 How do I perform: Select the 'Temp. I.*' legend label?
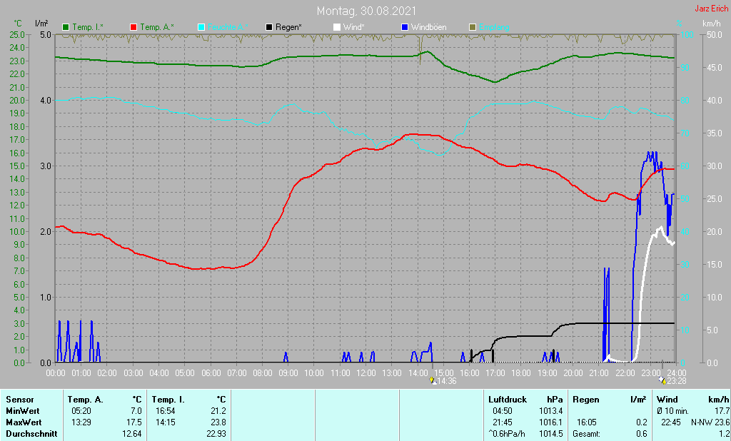[88, 28]
